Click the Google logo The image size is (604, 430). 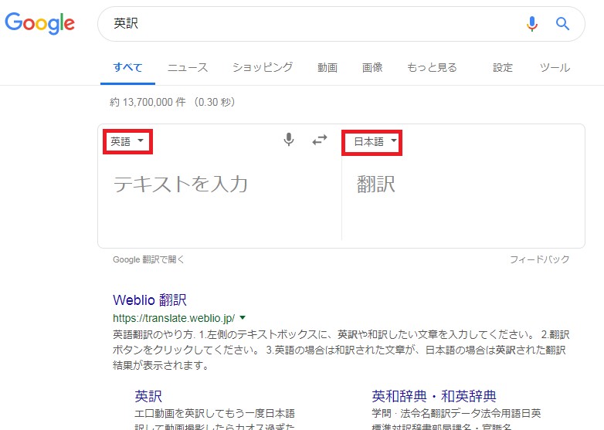click(x=39, y=23)
